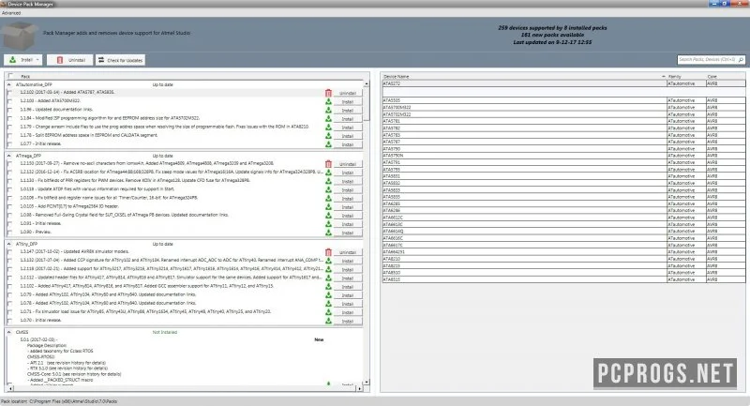This screenshot has width=750, height=406.
Task: Click green download icon for 'Fix bitfield and register name' row
Action: click(329, 198)
